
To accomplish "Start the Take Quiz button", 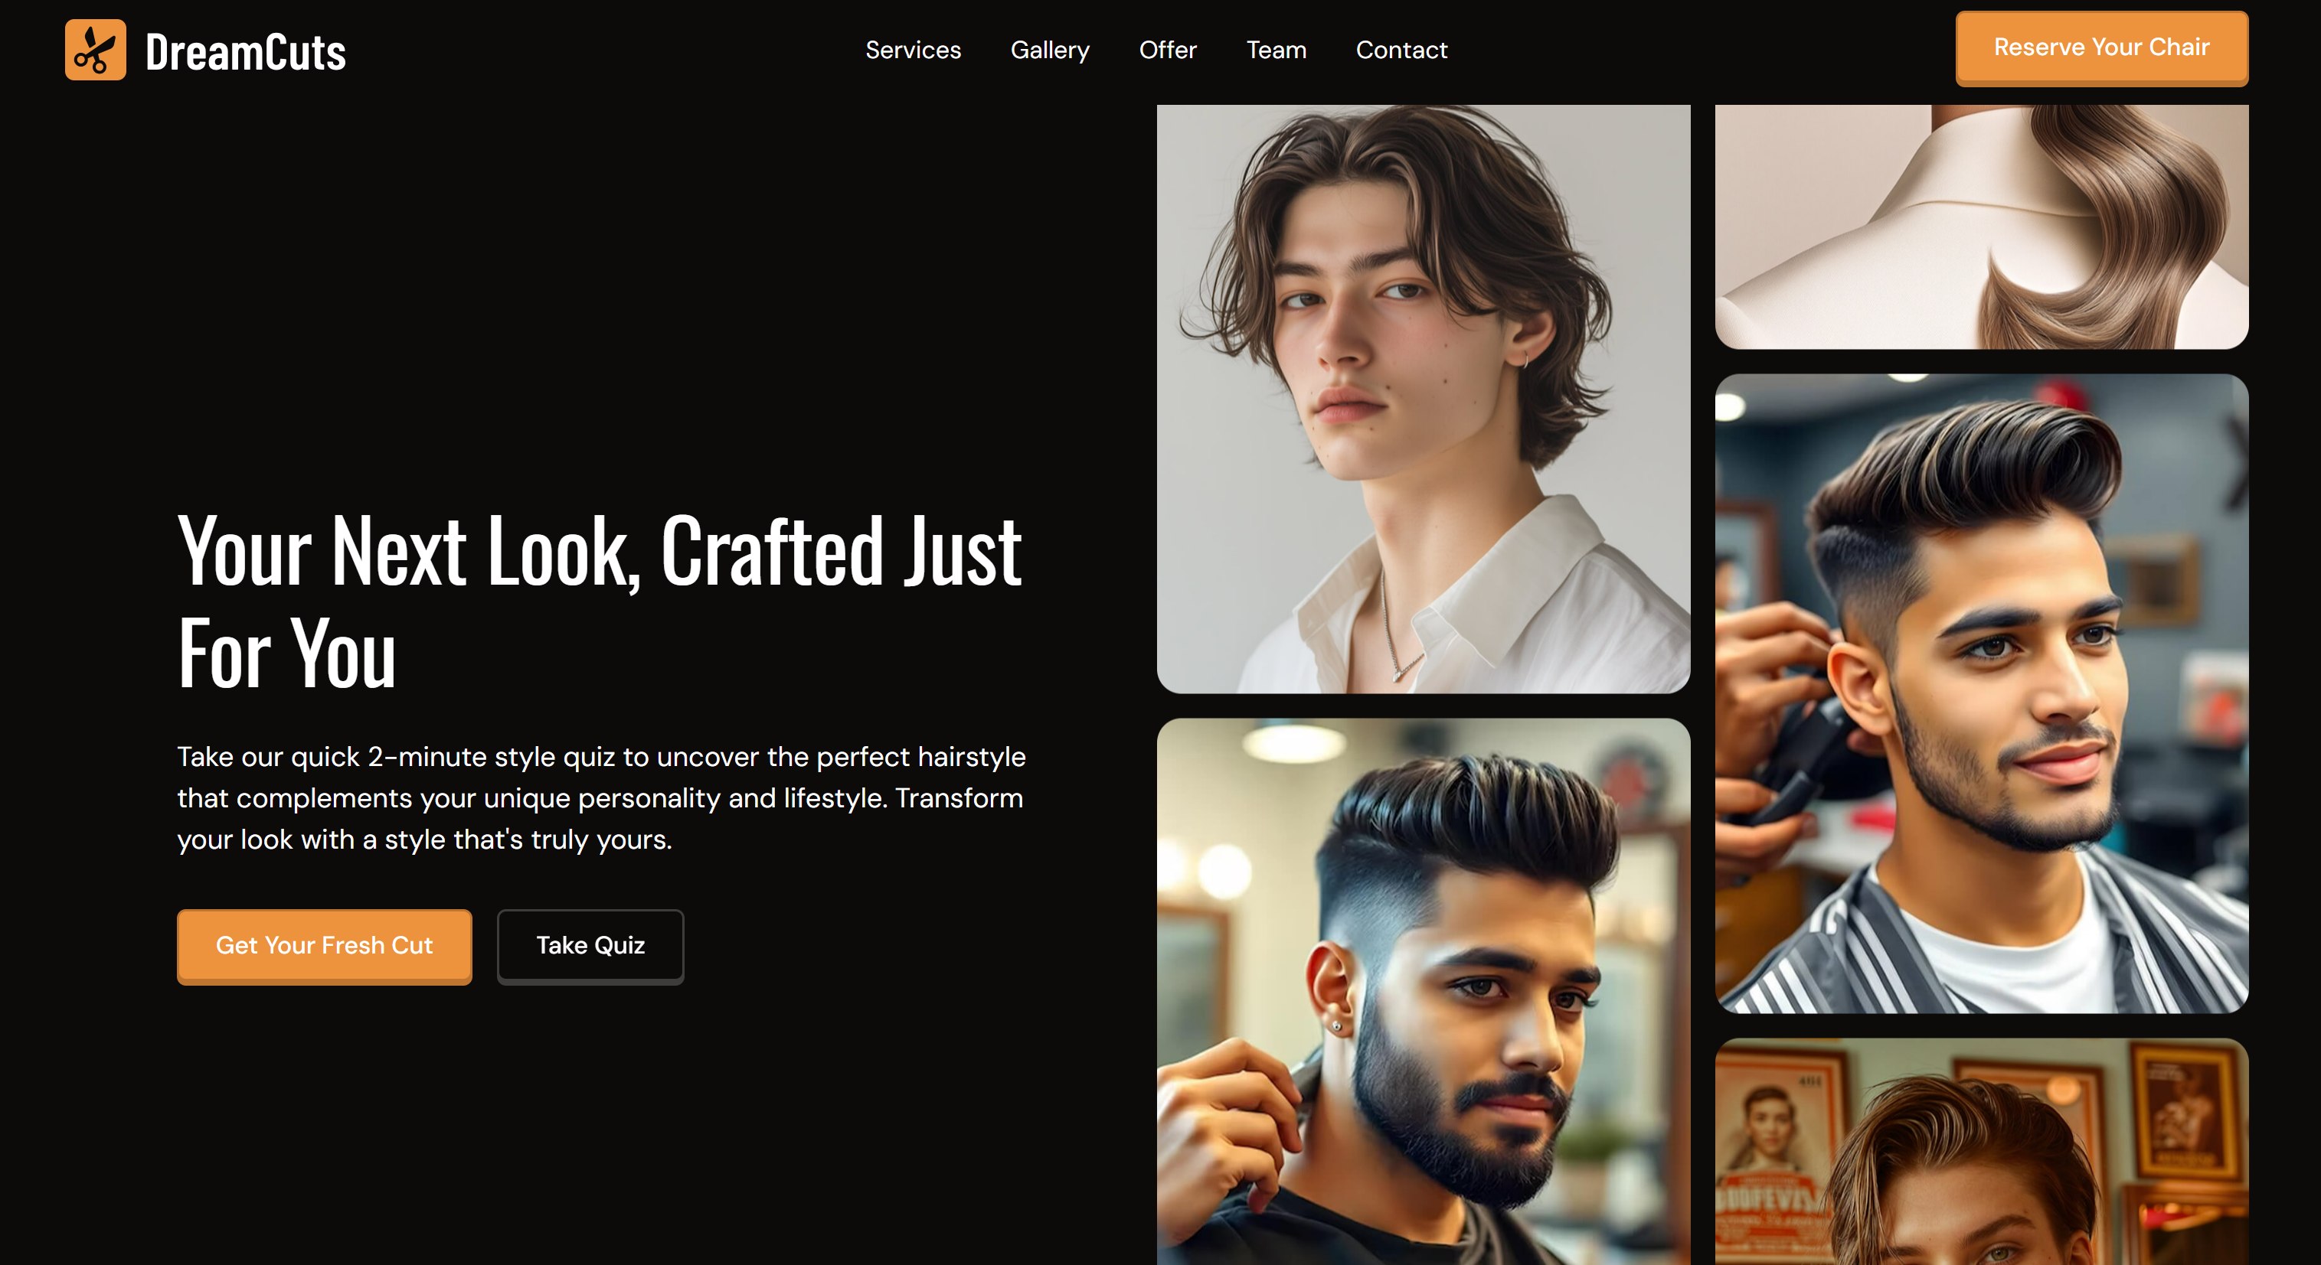I will tap(590, 945).
